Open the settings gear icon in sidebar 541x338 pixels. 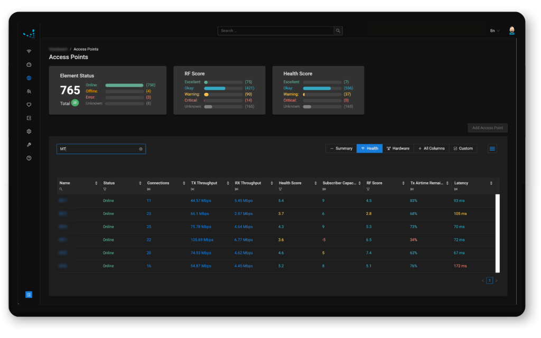[29, 131]
